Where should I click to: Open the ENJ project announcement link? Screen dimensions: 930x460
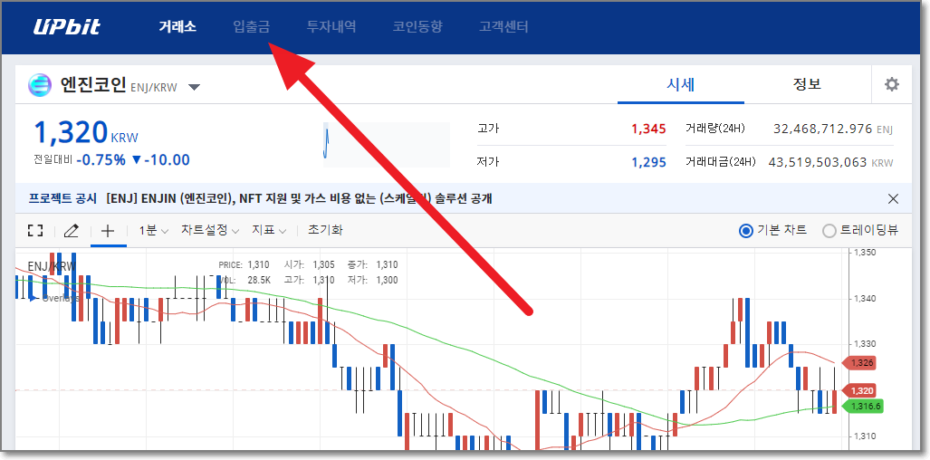(299, 199)
